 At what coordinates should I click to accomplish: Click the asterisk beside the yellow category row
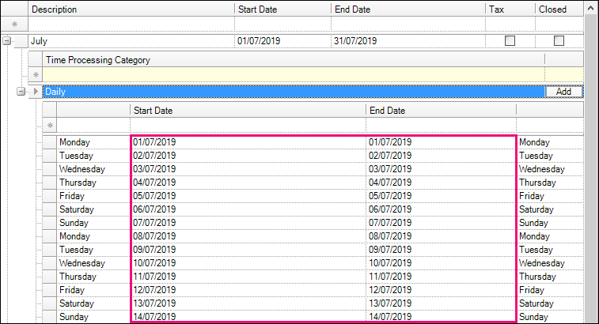(35, 75)
